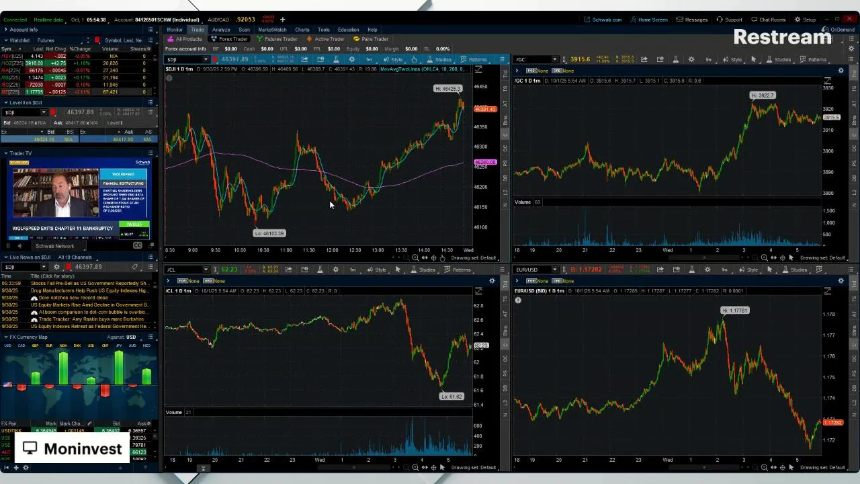Open EUR/USD chart position settings gear
The width and height of the screenshot is (860, 484).
pos(841,281)
